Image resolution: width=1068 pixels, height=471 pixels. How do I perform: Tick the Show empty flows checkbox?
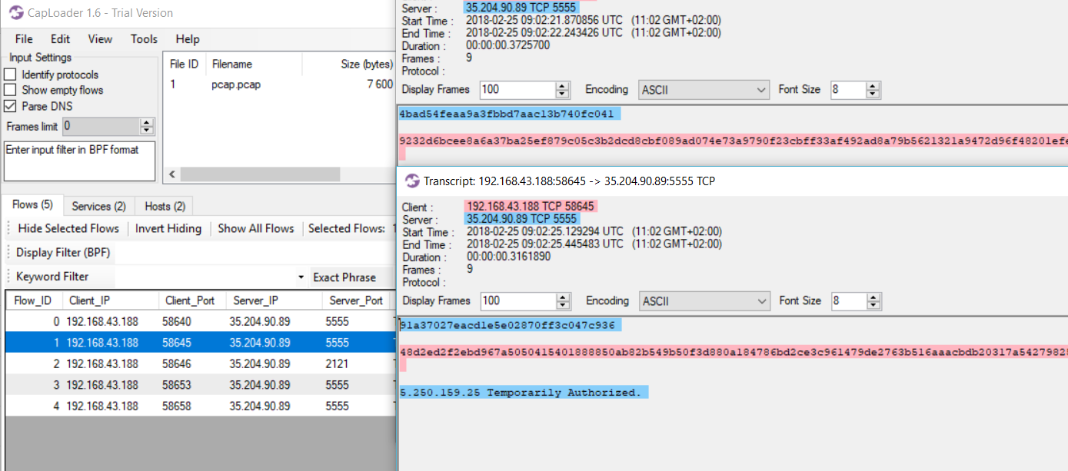(x=10, y=90)
